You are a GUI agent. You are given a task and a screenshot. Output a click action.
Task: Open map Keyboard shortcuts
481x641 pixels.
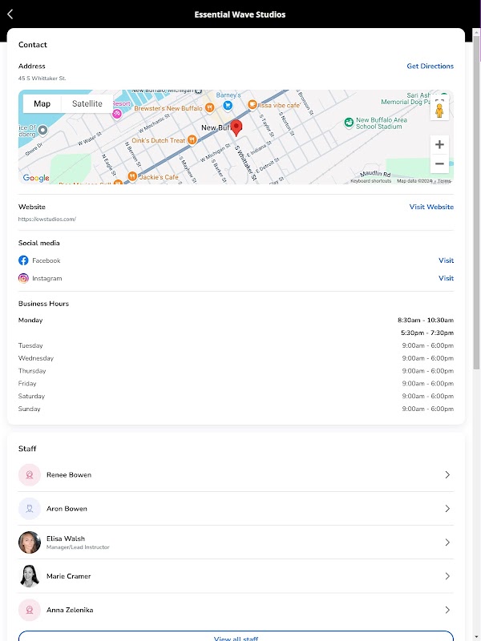click(x=371, y=181)
